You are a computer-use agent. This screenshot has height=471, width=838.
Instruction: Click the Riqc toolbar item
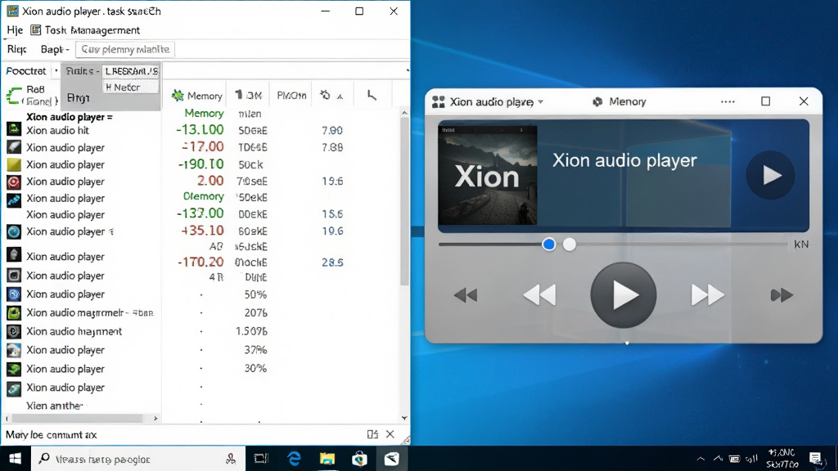point(16,49)
